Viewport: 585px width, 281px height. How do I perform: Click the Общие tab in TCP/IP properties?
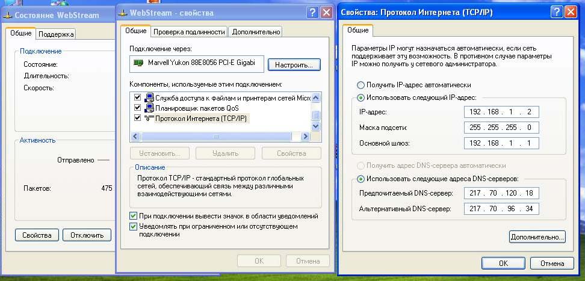point(357,30)
